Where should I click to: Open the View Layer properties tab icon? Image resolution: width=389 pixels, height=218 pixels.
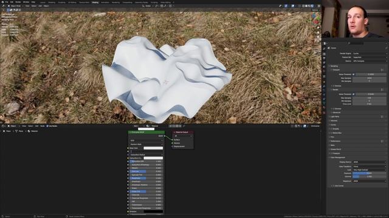[324, 62]
